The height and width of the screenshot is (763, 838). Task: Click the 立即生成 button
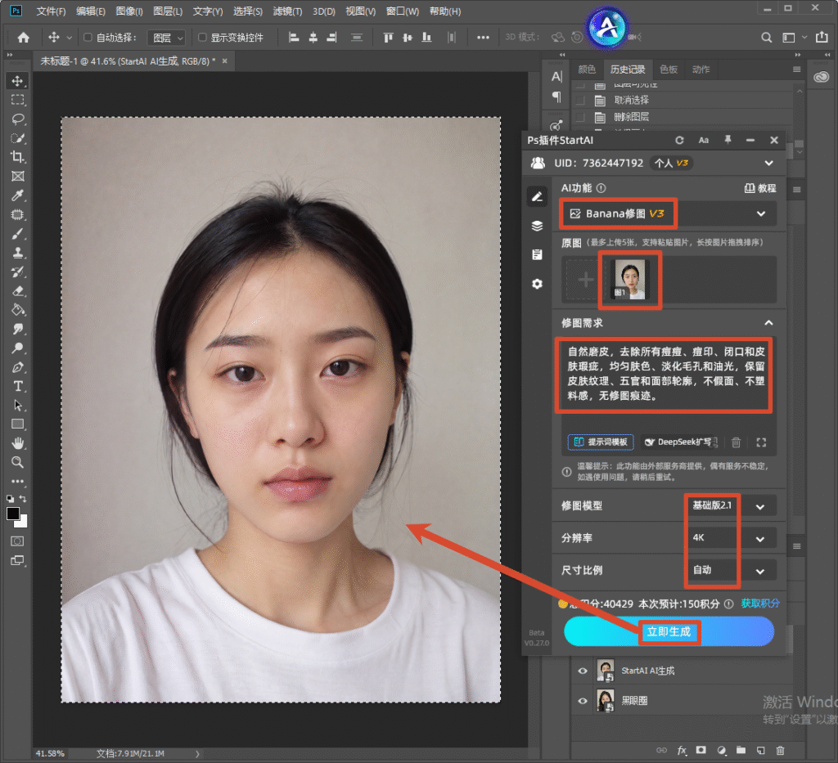[669, 631]
